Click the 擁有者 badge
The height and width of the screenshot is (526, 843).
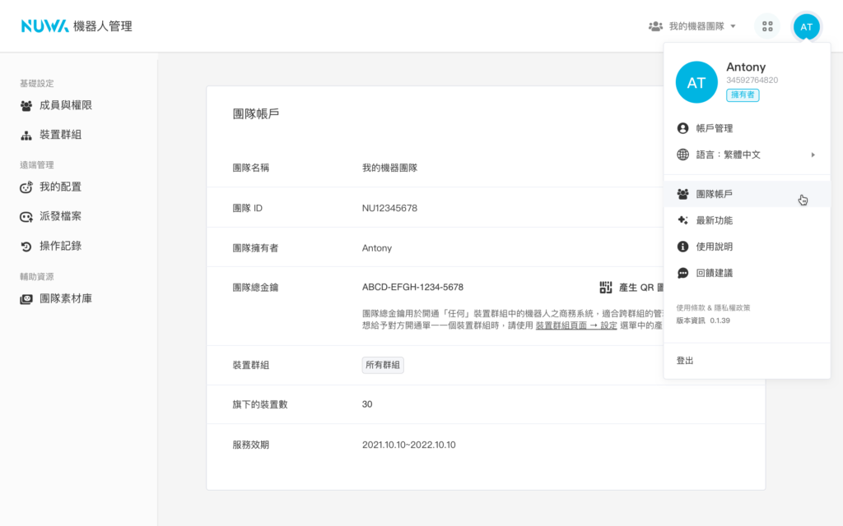tap(743, 95)
